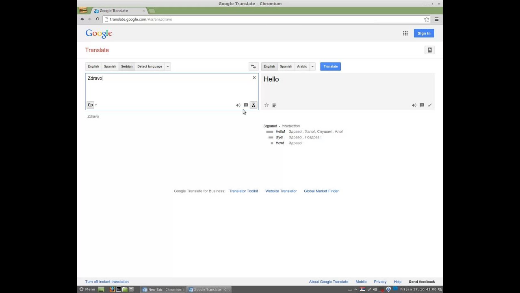Viewport: 520px width, 293px height.
Task: Click the taskbar volume icon
Action: 375,289
